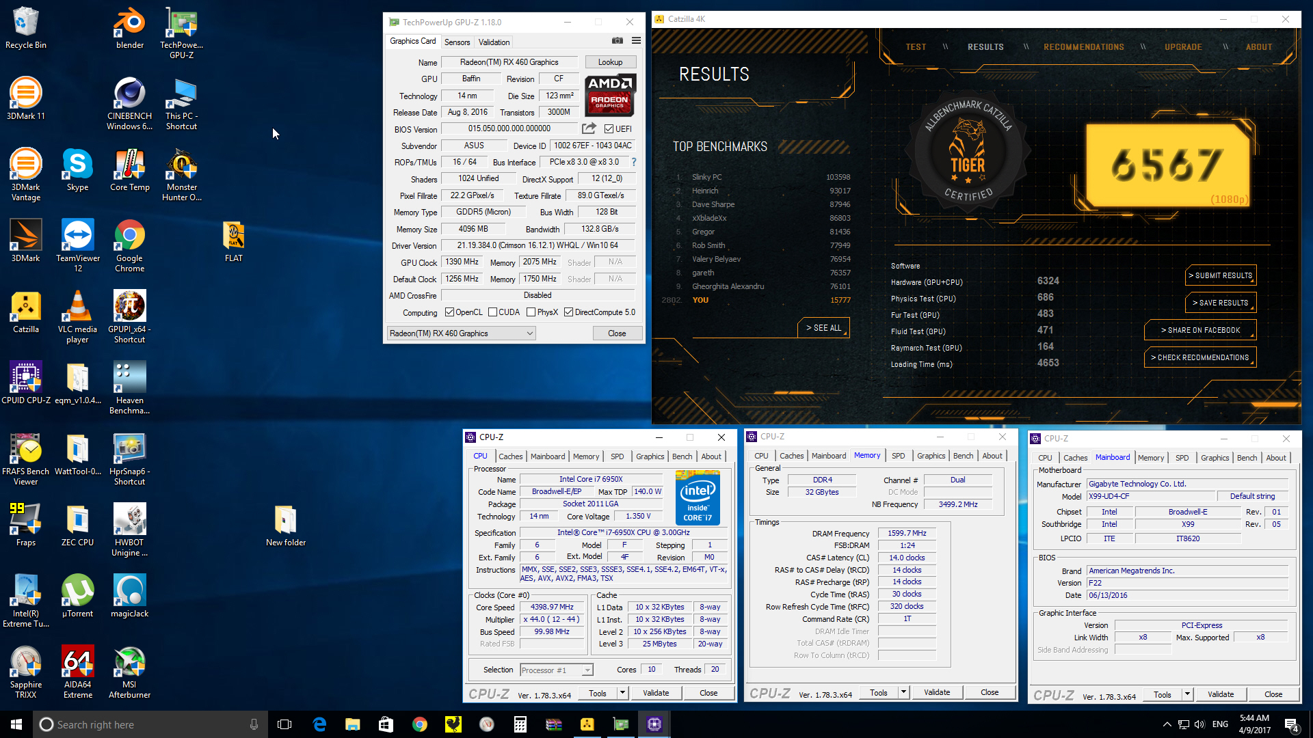The height and width of the screenshot is (738, 1313).
Task: Open Action Center notification icon
Action: (1292, 724)
